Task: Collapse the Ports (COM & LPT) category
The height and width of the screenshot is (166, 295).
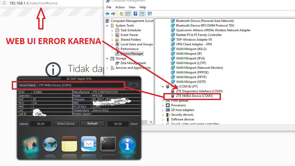Action: point(163,87)
